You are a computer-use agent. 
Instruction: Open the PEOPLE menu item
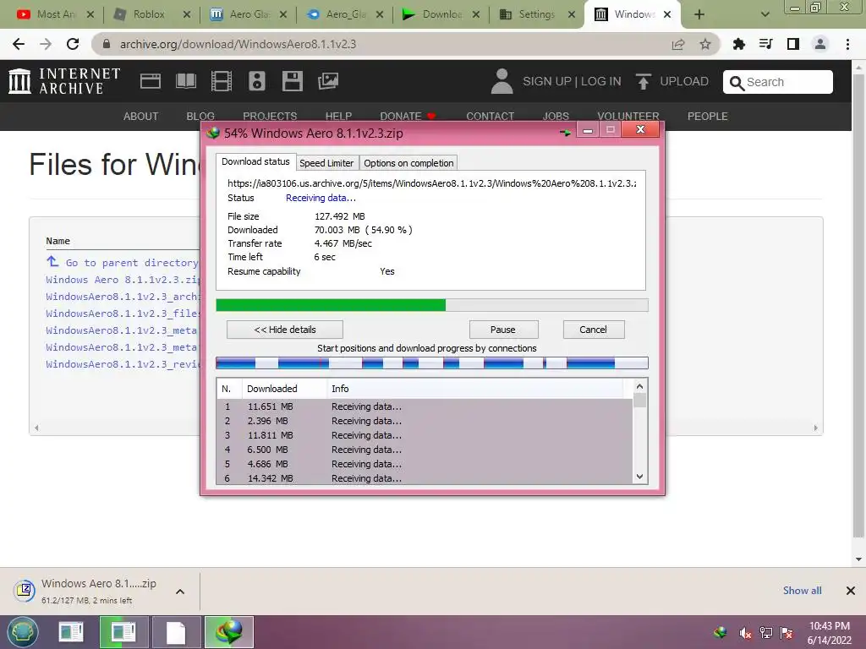(x=708, y=117)
